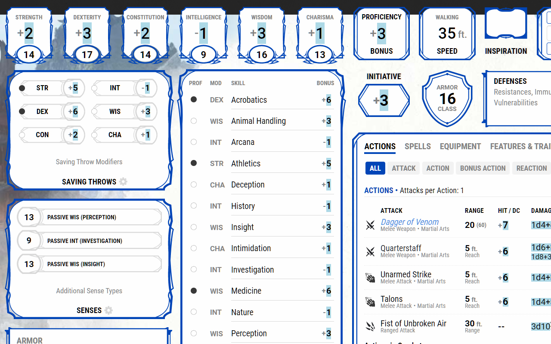The image size is (551, 344).
Task: Click the Unarmed Strike fist icon
Action: pos(370,278)
